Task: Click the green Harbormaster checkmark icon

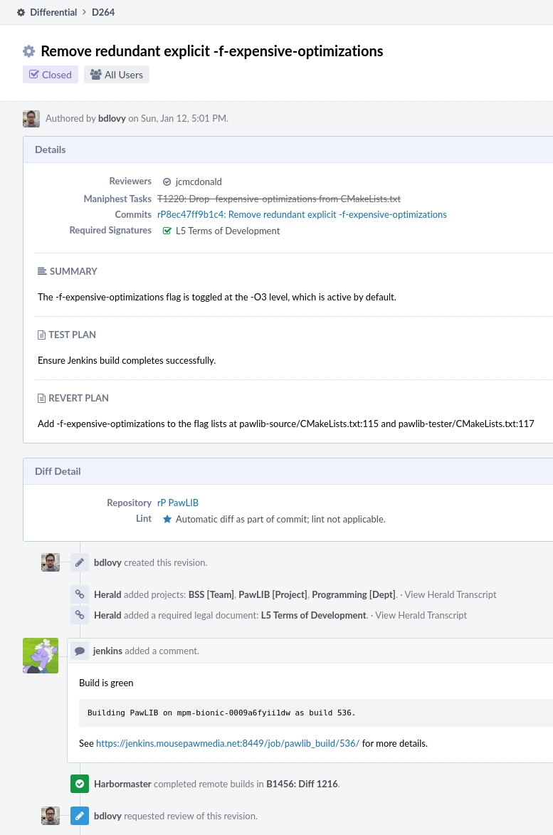Action: 80,784
